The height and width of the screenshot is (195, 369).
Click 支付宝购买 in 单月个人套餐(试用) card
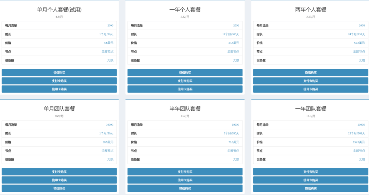coord(59,81)
